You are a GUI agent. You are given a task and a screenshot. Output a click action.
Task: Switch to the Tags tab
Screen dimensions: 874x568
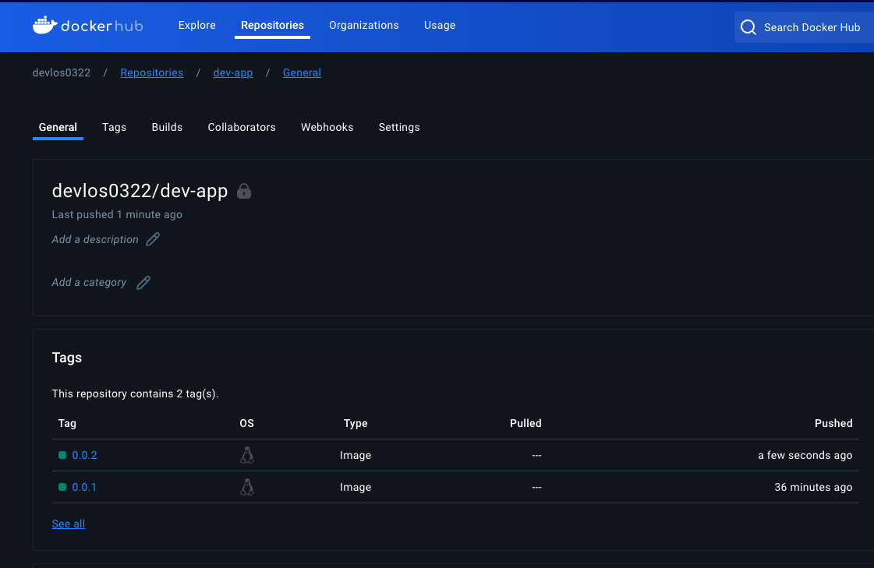(x=115, y=127)
